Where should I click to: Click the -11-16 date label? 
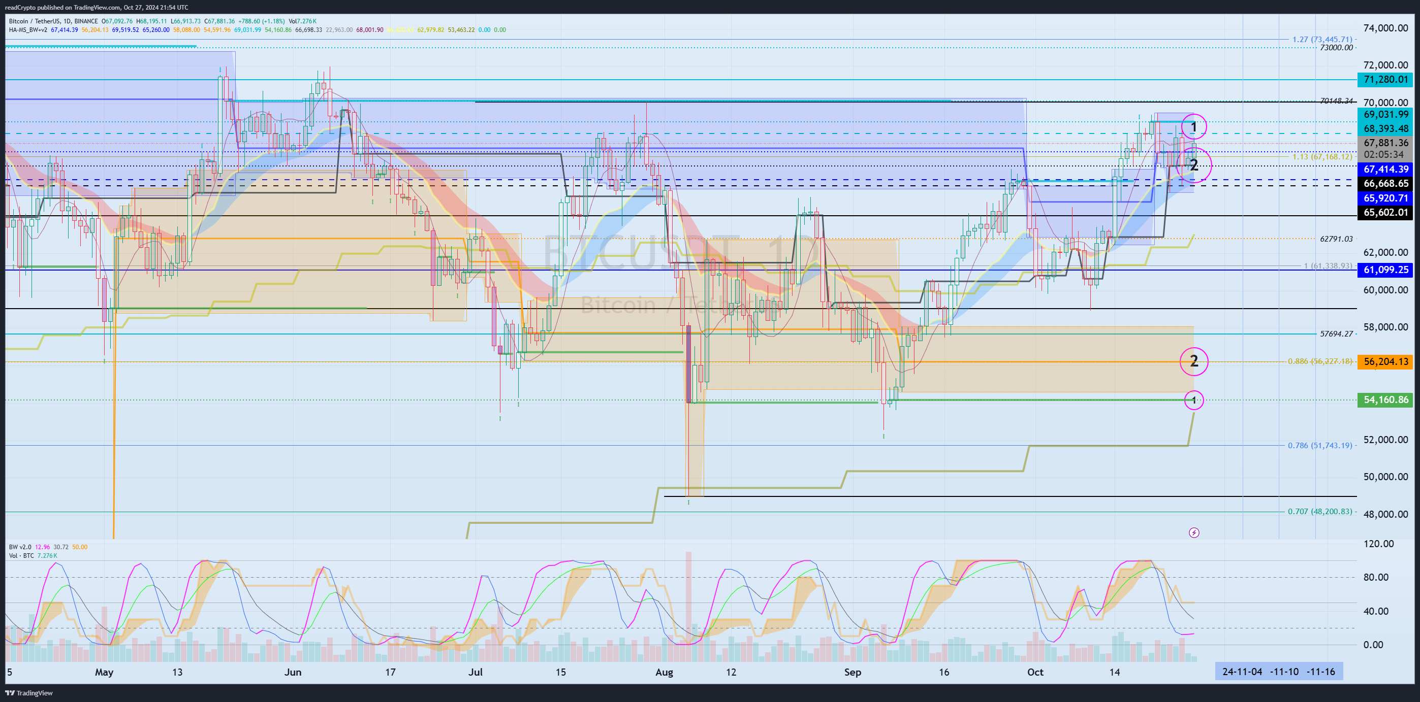click(x=1320, y=671)
